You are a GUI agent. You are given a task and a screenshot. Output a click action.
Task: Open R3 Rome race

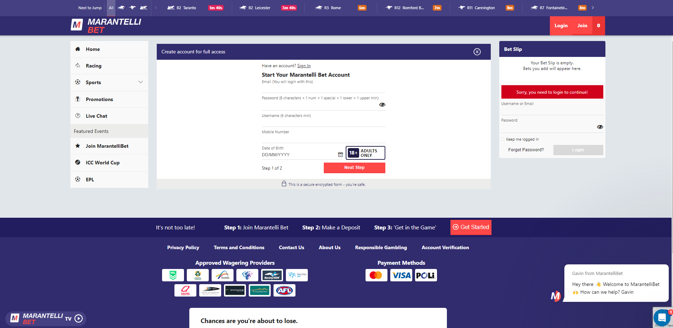tap(340, 8)
